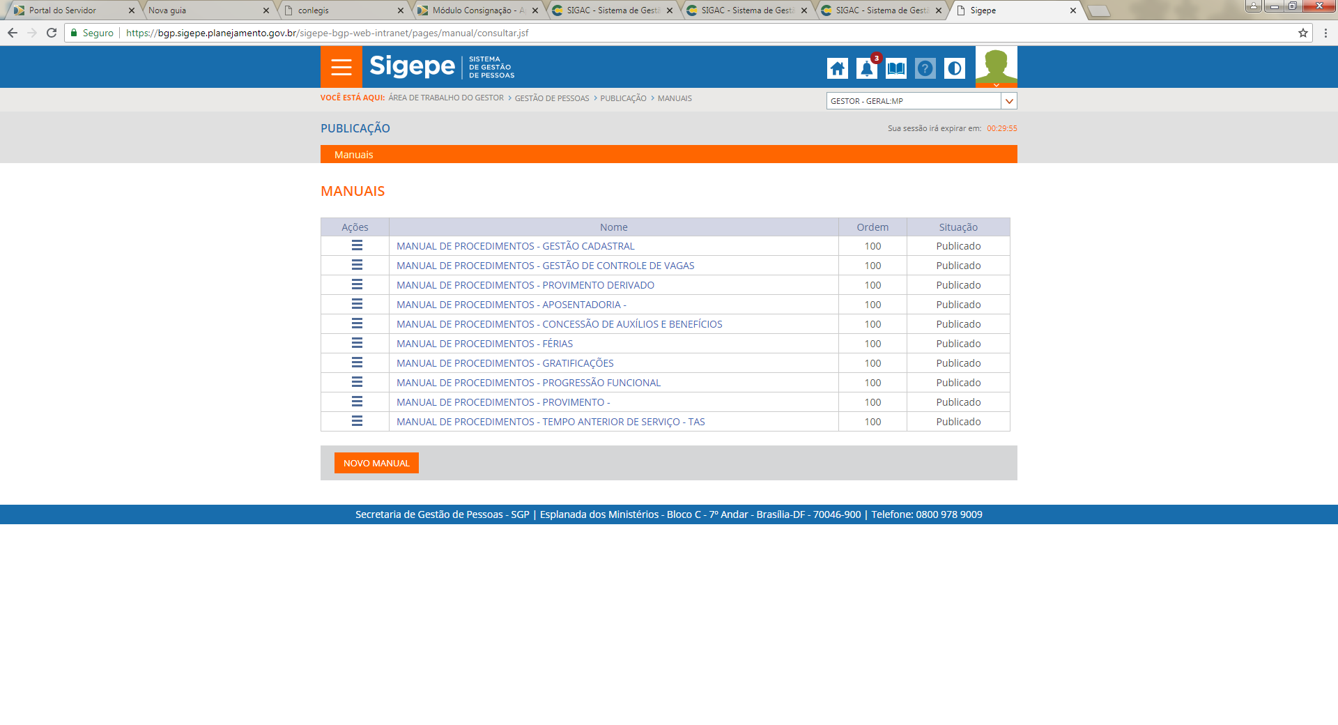
Task: Click the browser back arrow
Action: (13, 33)
